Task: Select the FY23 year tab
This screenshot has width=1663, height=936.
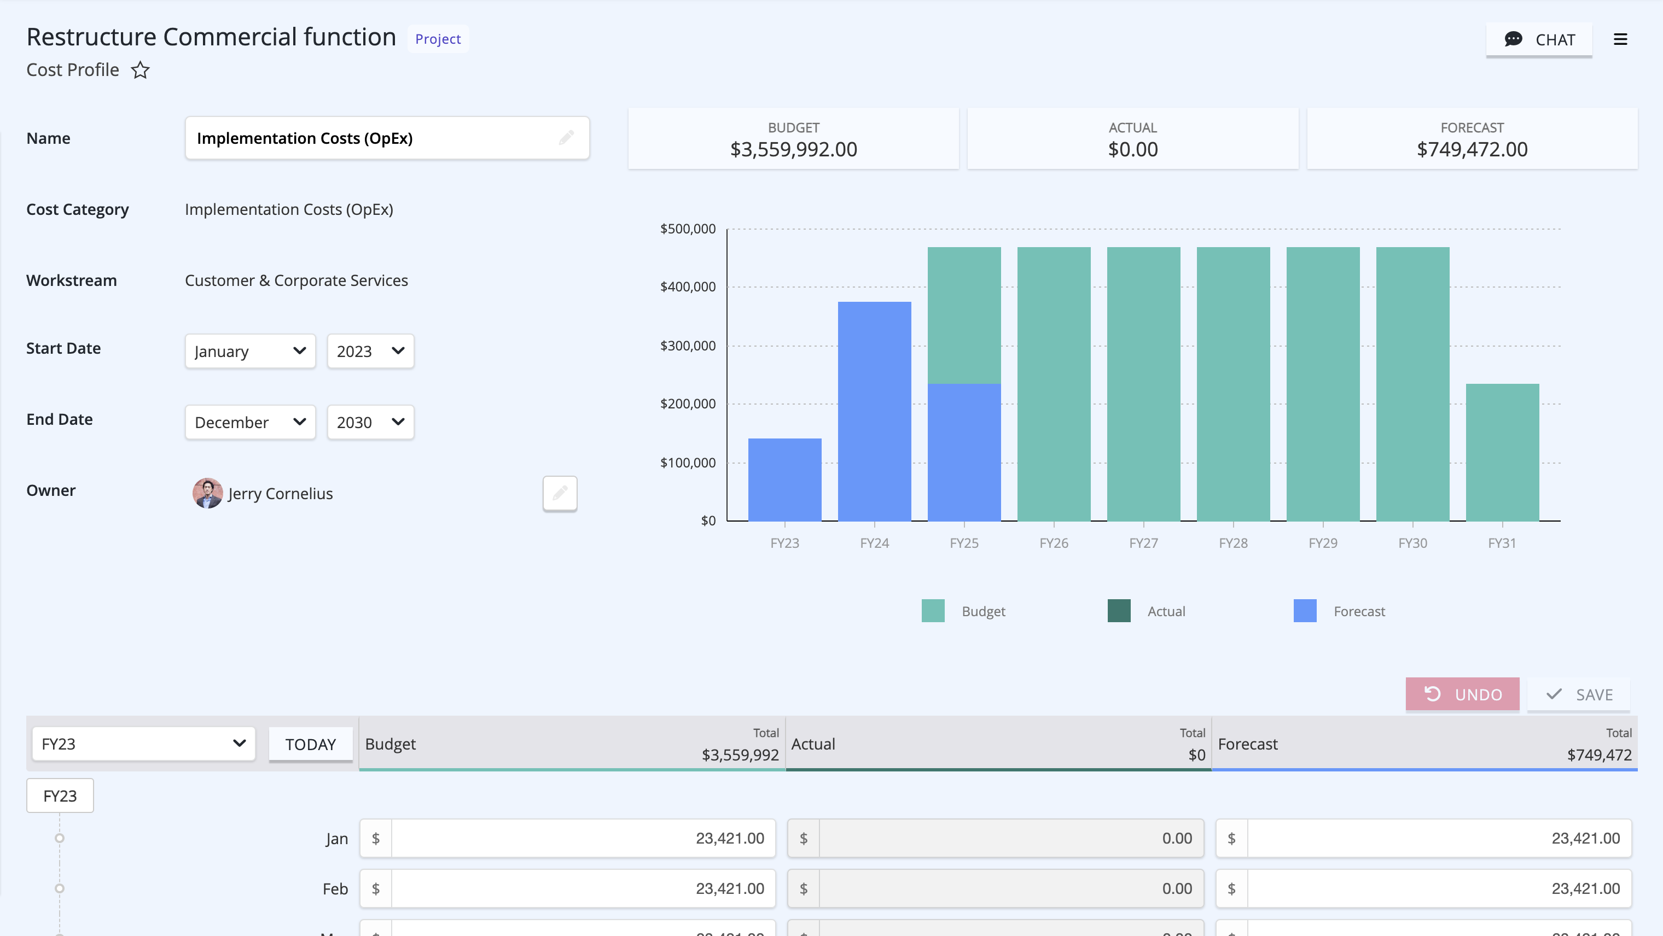Action: click(60, 795)
